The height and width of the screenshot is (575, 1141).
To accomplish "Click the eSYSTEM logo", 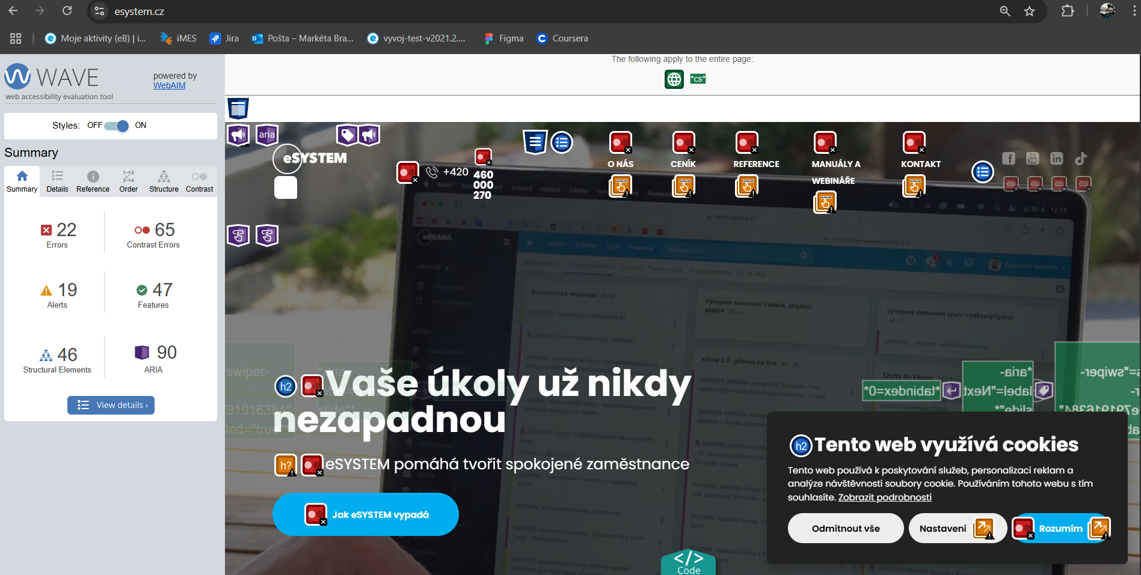I will pyautogui.click(x=310, y=158).
